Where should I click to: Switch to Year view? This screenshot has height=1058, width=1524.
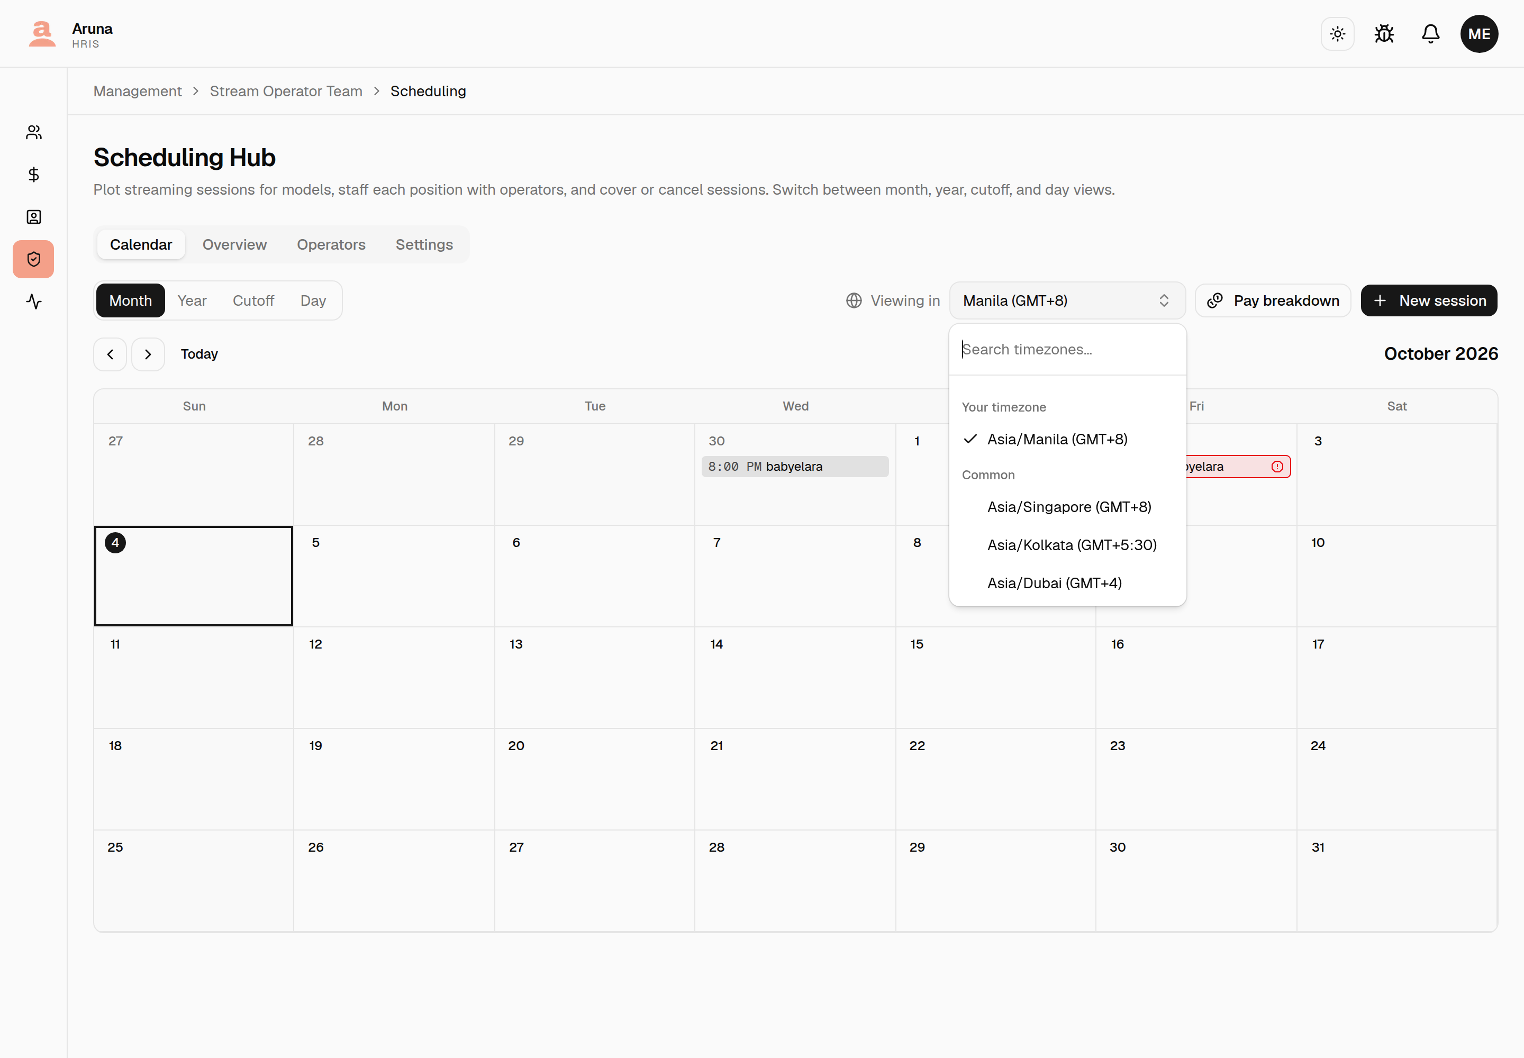click(x=192, y=300)
